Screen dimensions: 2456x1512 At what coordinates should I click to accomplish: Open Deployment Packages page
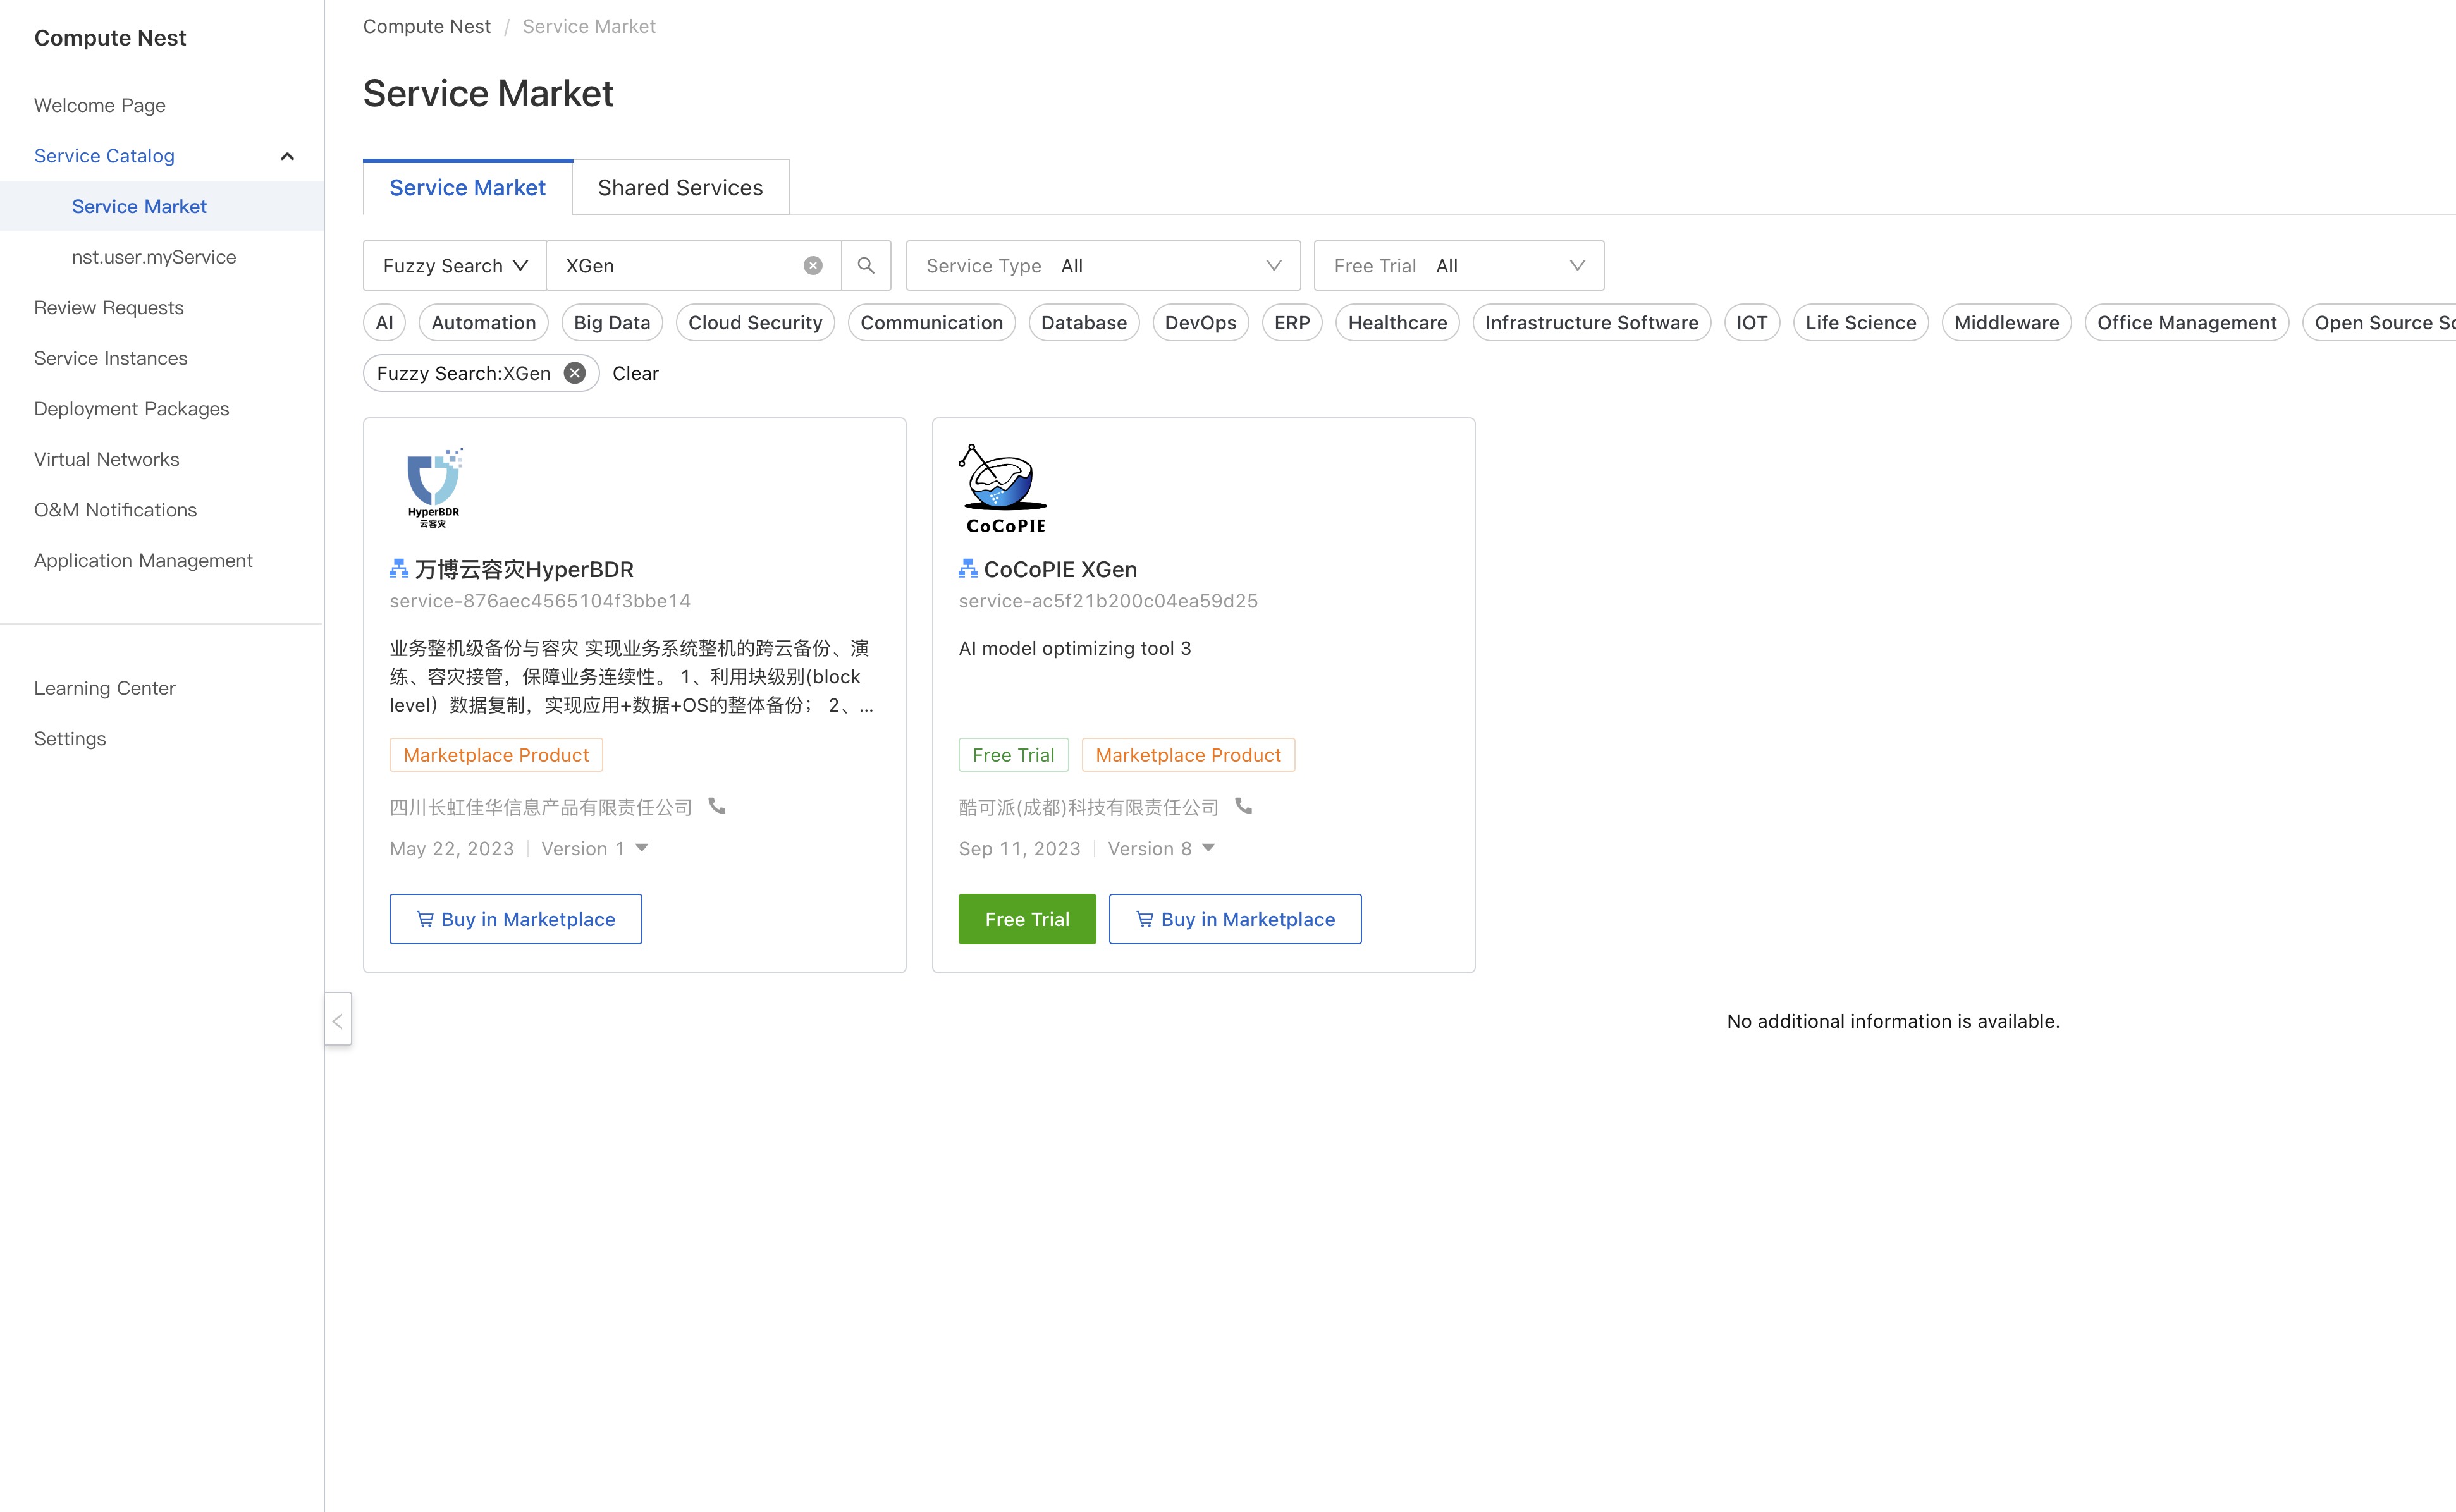(132, 408)
